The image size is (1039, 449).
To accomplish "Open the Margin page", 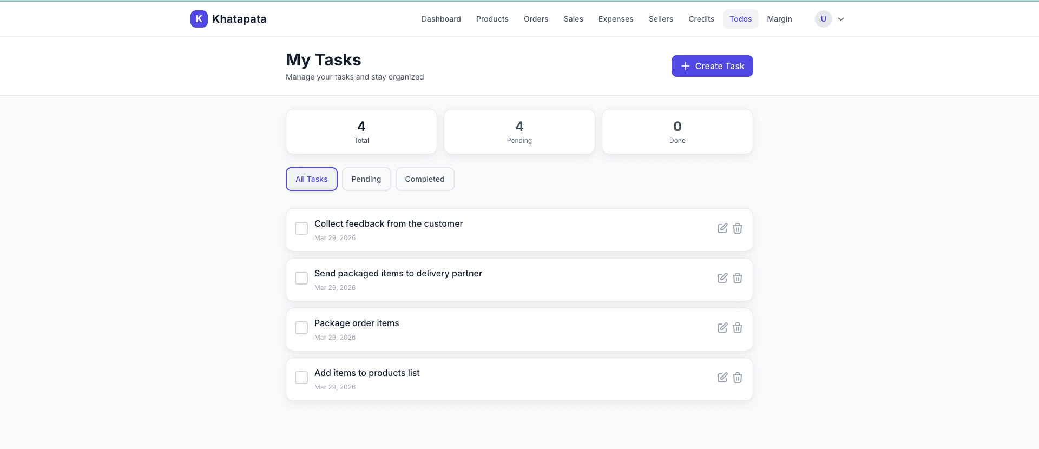I will tap(779, 19).
